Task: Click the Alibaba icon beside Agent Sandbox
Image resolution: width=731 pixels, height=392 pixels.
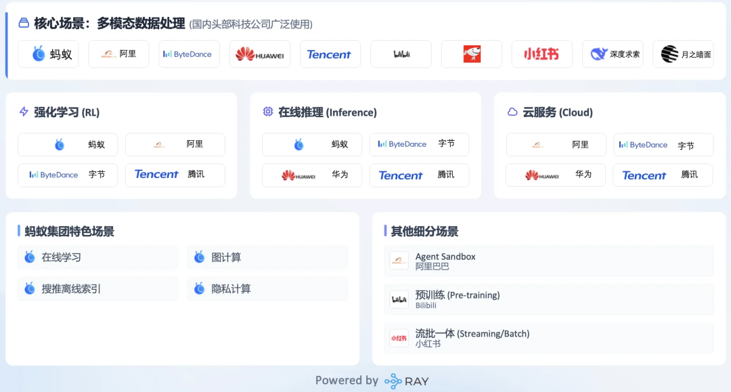Action: 399,261
